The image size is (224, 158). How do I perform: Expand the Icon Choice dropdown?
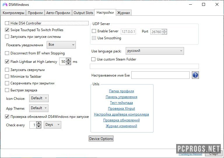39,98
